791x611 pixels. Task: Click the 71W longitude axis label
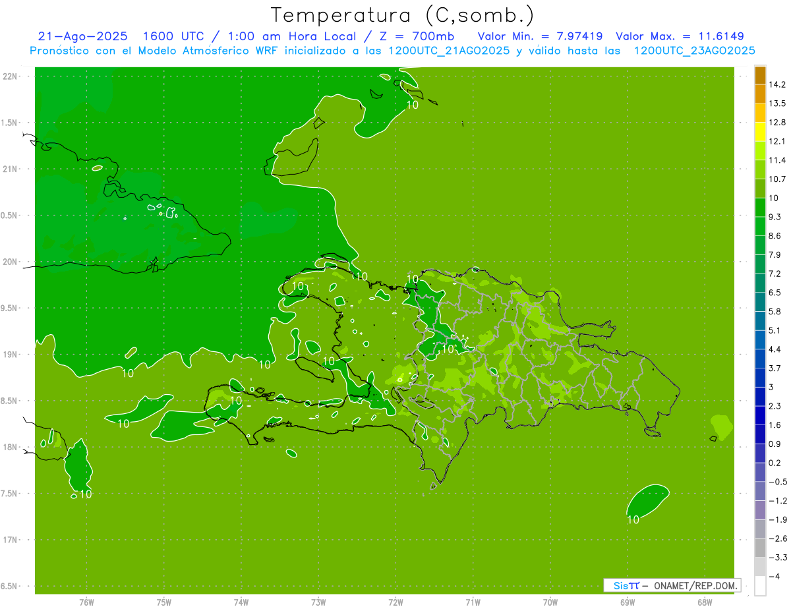473,602
